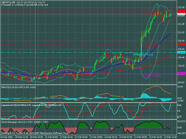Click the 'Daily R1' level label

(152, 46)
